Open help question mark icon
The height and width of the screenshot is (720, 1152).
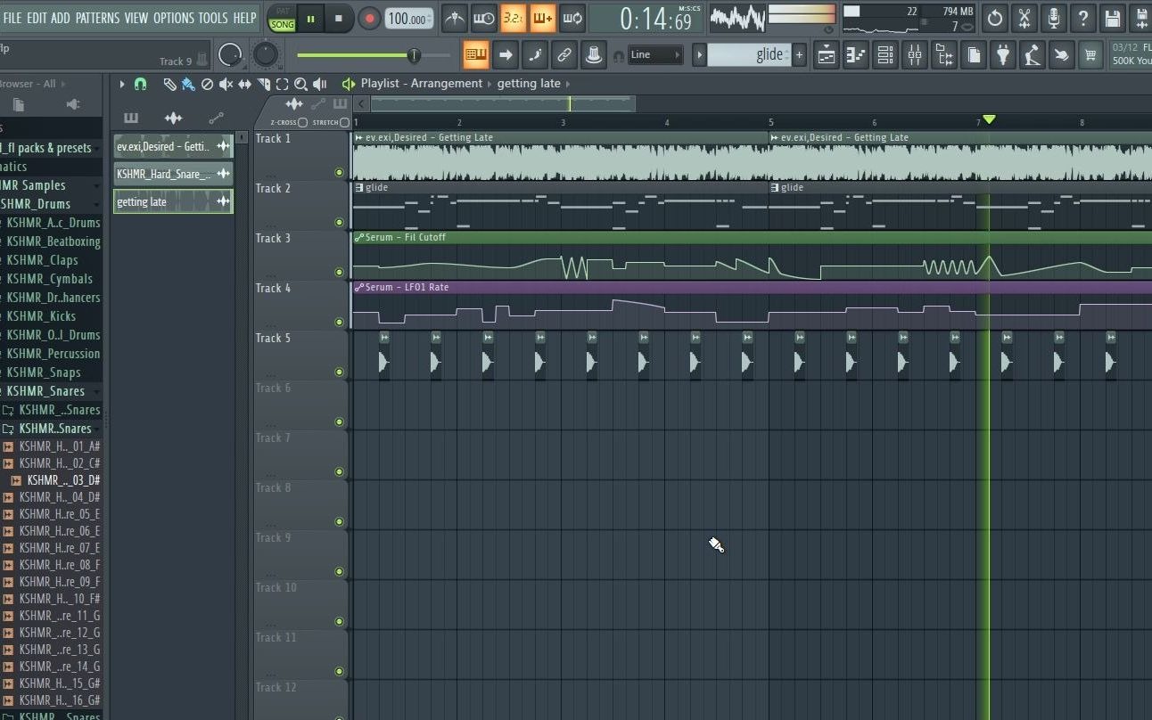pyautogui.click(x=1082, y=18)
